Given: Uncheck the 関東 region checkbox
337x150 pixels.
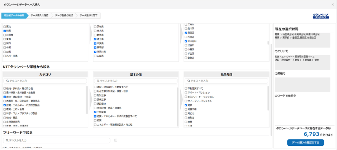Looking at the screenshot, I should pyautogui.click(x=5, y=31).
